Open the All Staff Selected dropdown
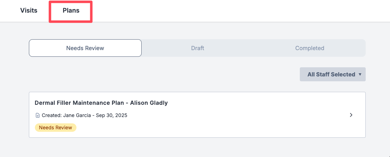 (x=331, y=74)
